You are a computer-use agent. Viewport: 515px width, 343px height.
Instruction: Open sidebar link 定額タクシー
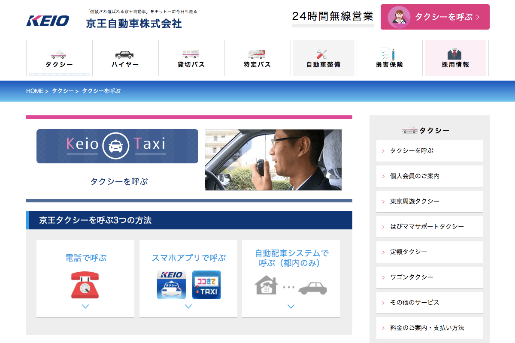coord(430,252)
